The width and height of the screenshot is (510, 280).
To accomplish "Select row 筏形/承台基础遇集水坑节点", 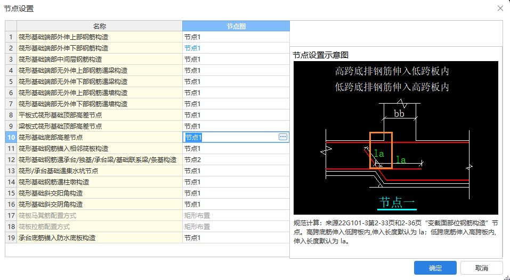I will 100,171.
